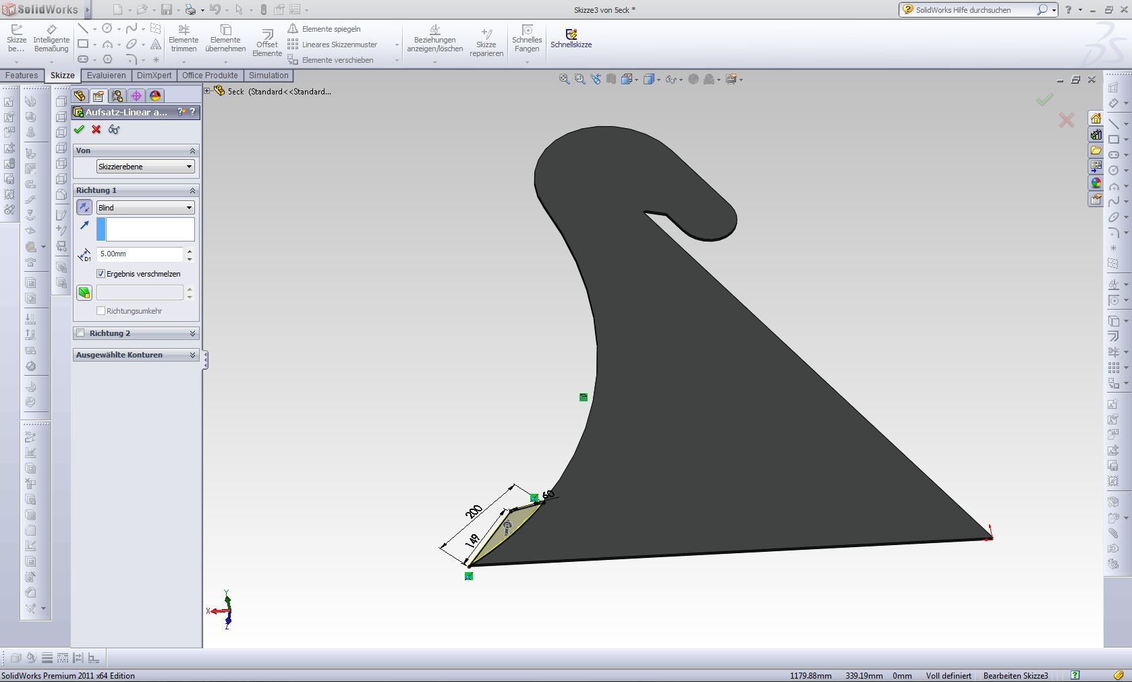Click the New document icon

pos(117,9)
